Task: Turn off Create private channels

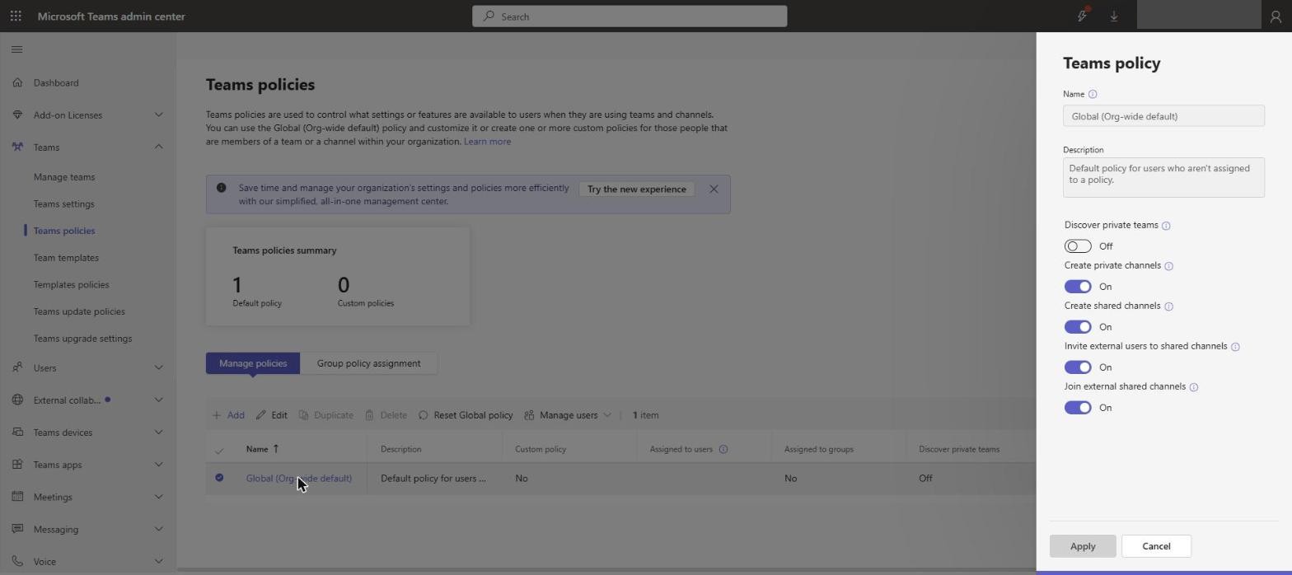Action: click(1078, 287)
